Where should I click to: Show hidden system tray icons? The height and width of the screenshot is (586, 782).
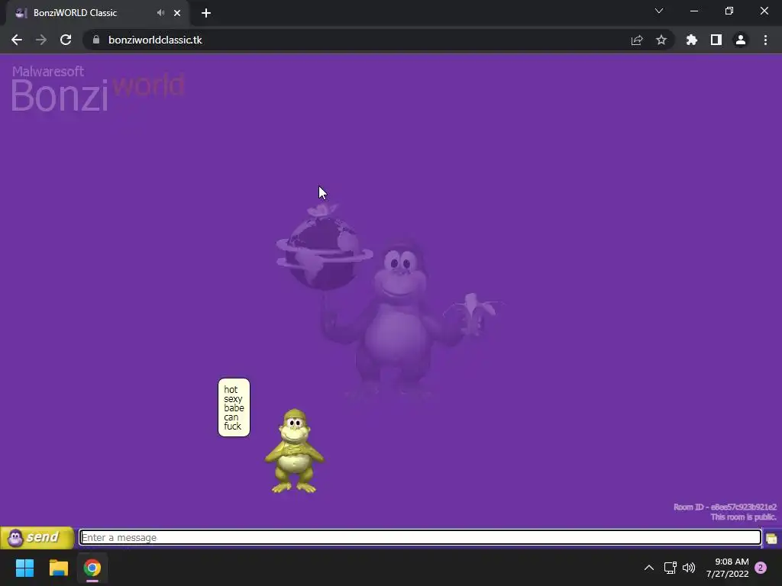pos(649,568)
